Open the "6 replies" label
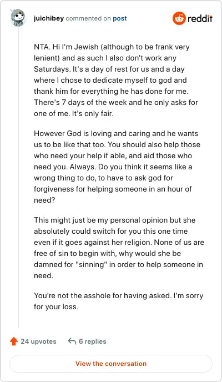 tap(93, 341)
